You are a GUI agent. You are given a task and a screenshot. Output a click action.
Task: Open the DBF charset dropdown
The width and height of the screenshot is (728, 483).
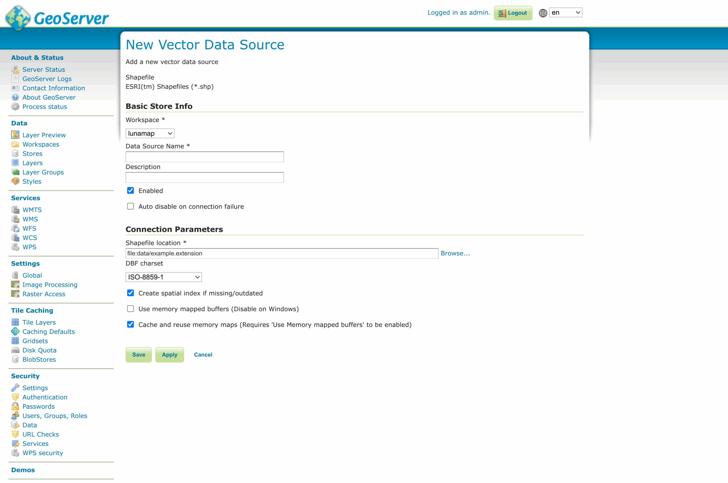click(x=164, y=277)
